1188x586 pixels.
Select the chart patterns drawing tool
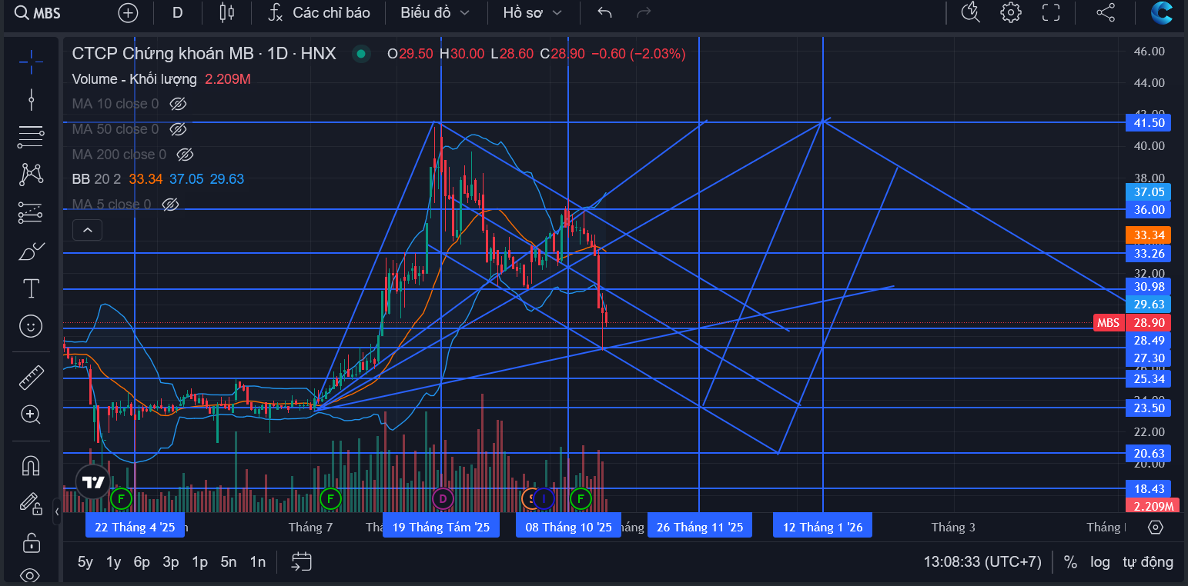[x=31, y=175]
